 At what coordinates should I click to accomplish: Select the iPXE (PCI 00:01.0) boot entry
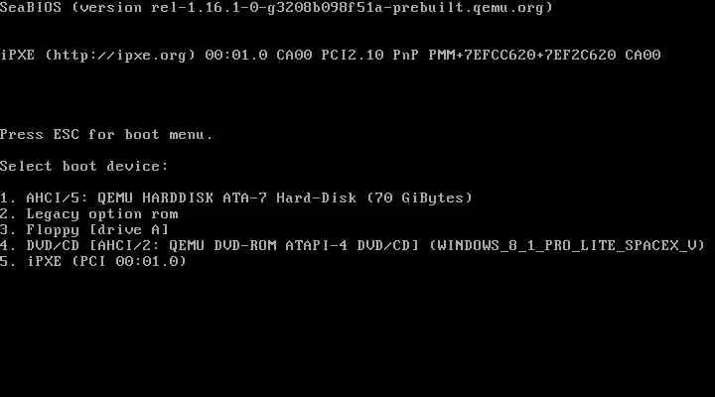point(93,261)
